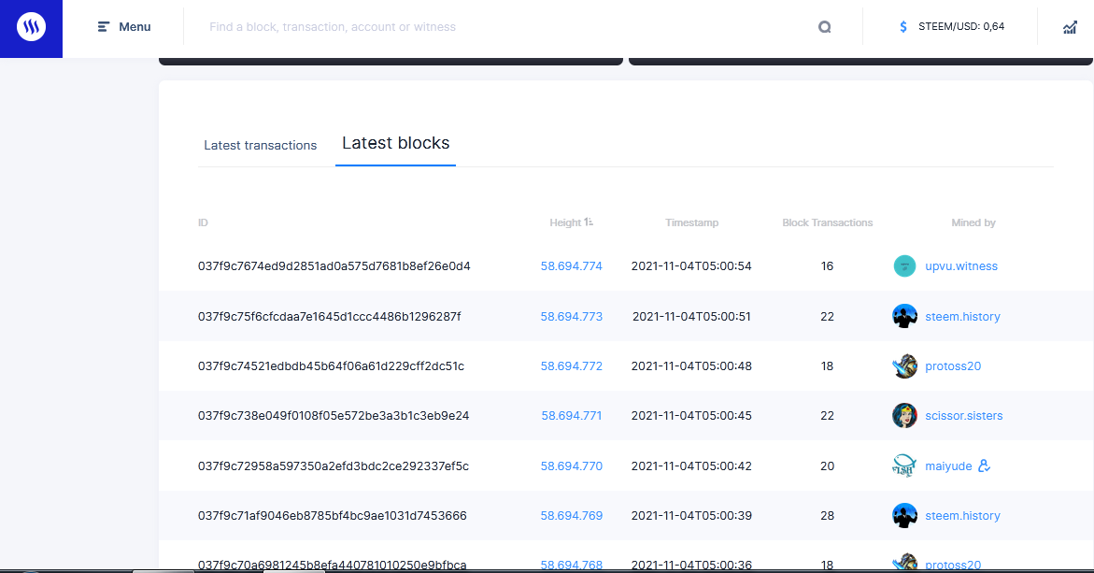
Task: Click timestamp 2021-11-04T05:00:54
Action: [691, 265]
